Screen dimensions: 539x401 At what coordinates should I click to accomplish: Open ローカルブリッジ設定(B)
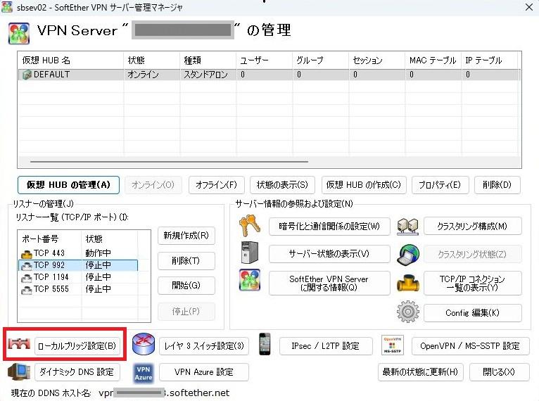point(77,345)
